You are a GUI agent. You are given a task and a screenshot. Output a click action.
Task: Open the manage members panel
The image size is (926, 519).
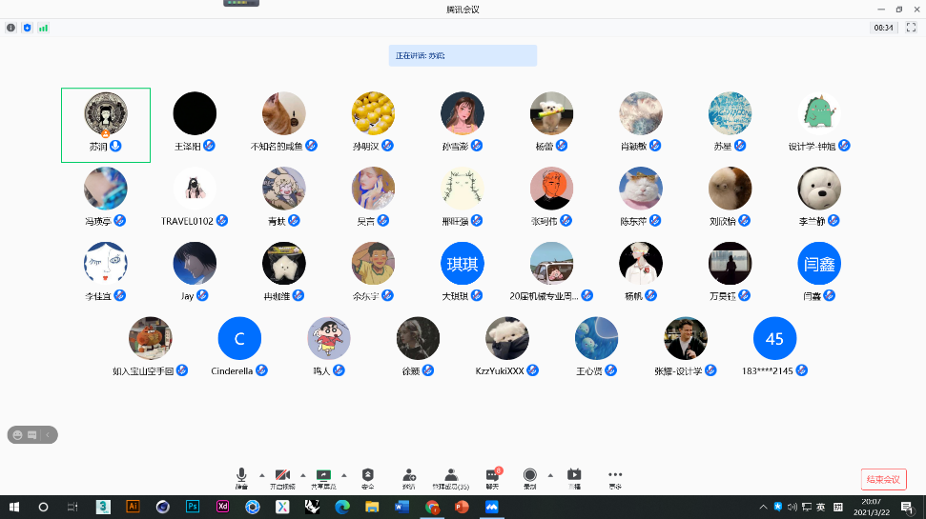(450, 476)
